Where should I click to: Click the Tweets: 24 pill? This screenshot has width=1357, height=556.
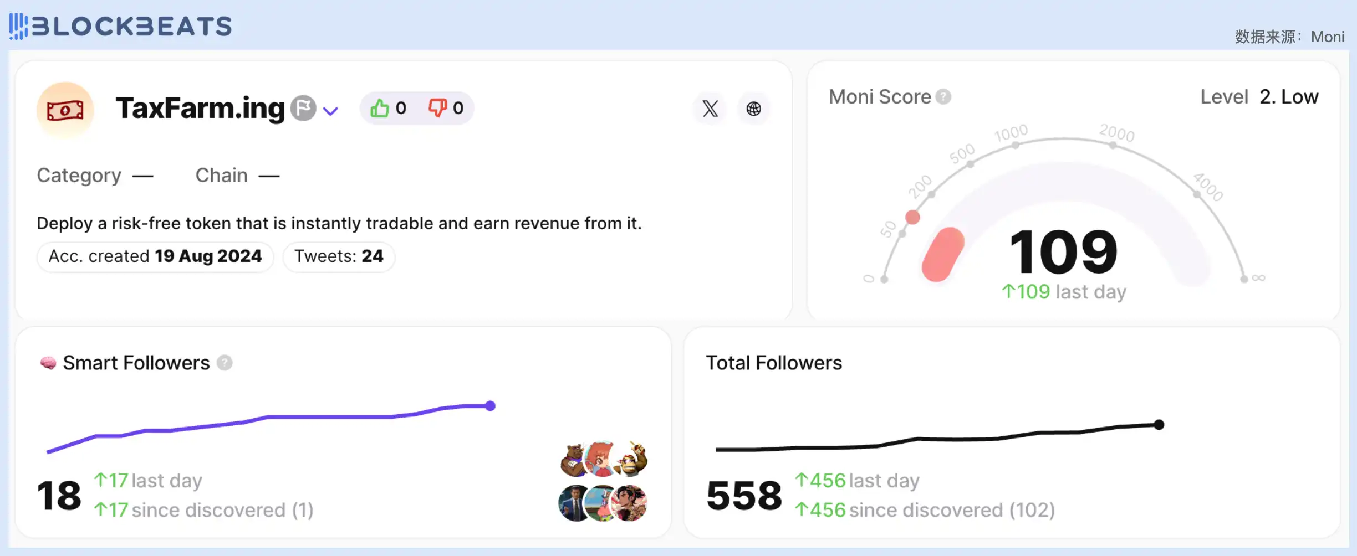339,256
